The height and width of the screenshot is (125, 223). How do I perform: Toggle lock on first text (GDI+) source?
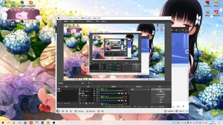(97, 89)
